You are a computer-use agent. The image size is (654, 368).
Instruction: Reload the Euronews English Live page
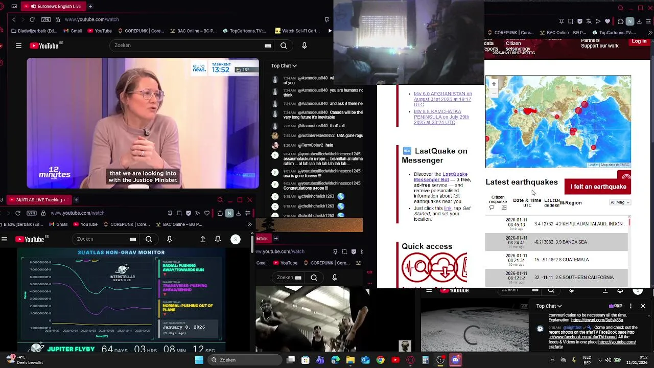click(x=32, y=19)
